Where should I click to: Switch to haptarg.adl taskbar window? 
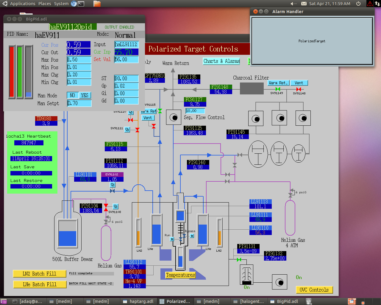tap(138, 301)
